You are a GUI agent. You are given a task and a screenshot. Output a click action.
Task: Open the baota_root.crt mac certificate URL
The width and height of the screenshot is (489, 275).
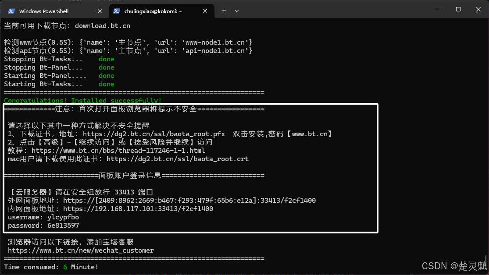pyautogui.click(x=178, y=159)
